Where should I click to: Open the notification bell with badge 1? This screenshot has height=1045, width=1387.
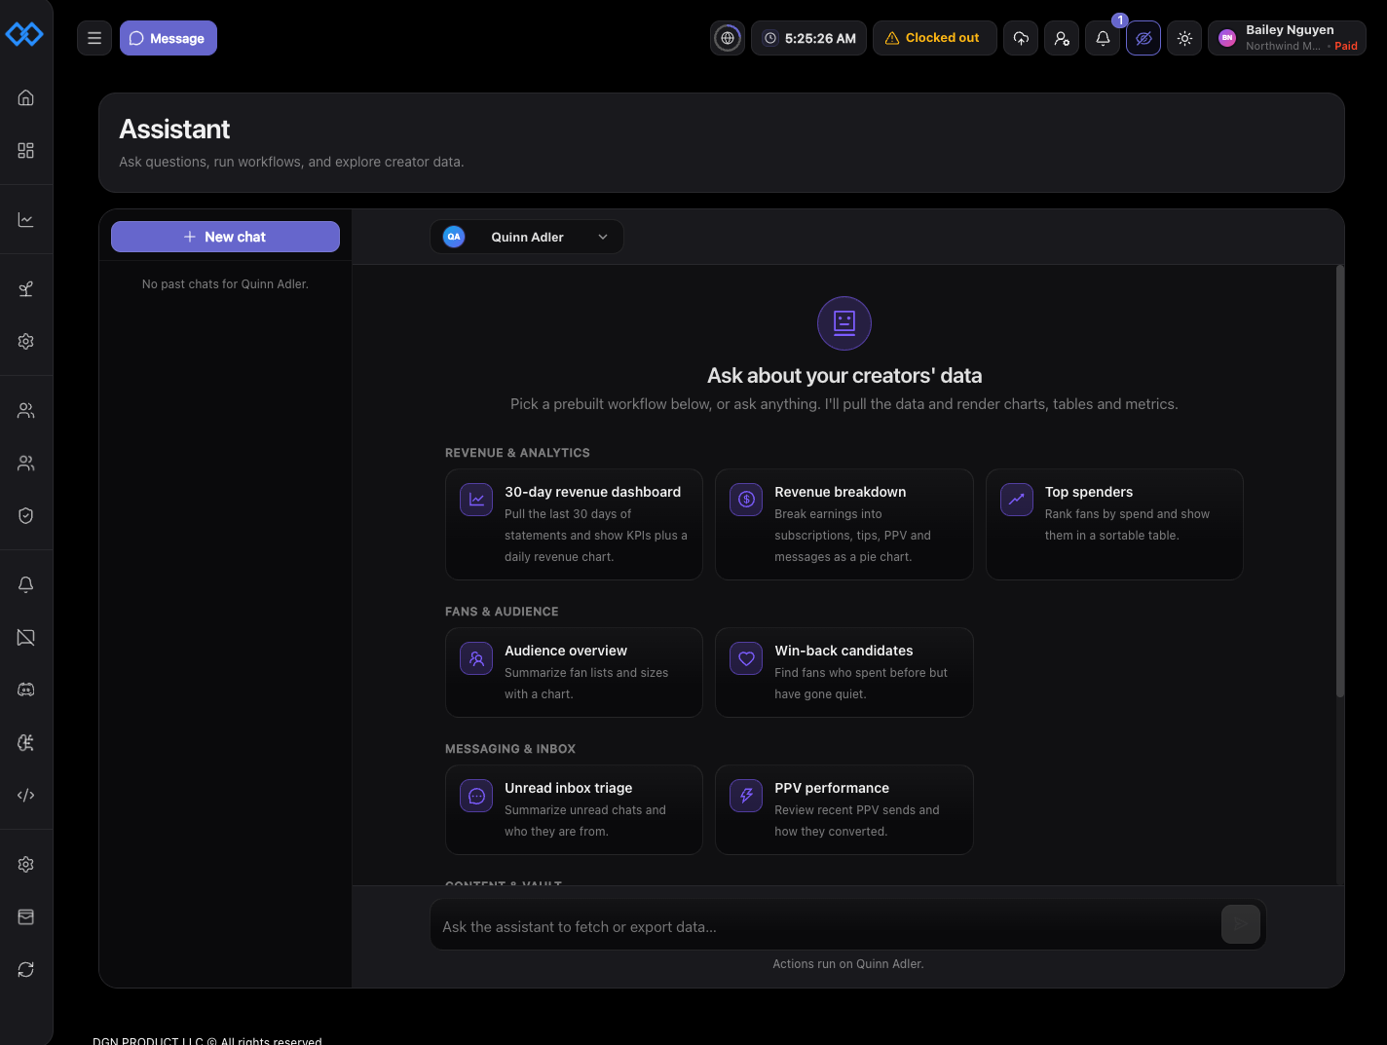click(1103, 38)
